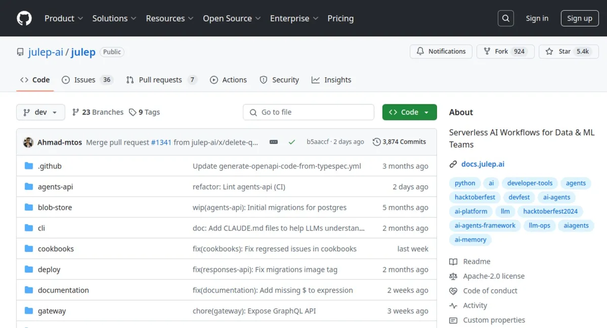The width and height of the screenshot is (607, 328).
Task: Click the gateway folder icon
Action: (x=29, y=311)
